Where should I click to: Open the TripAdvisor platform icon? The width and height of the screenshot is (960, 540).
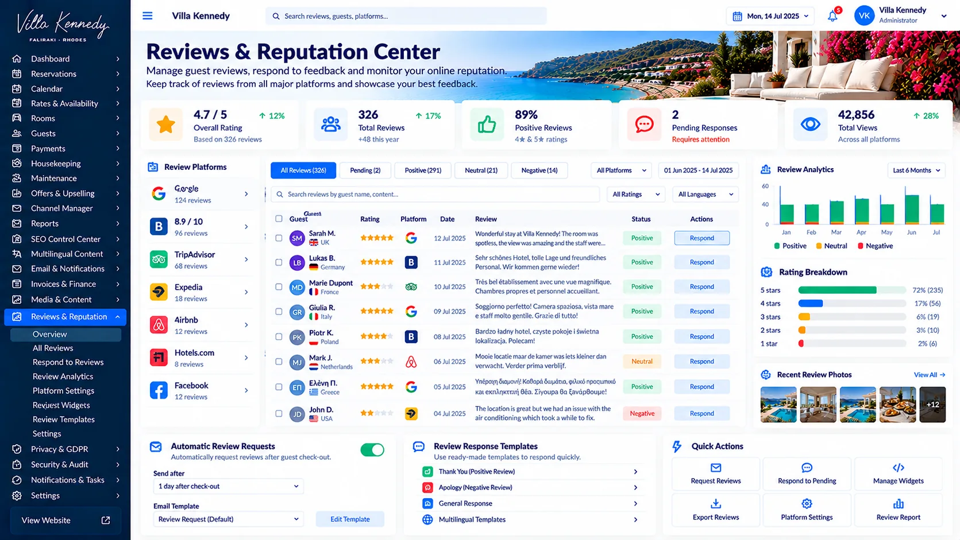point(159,259)
